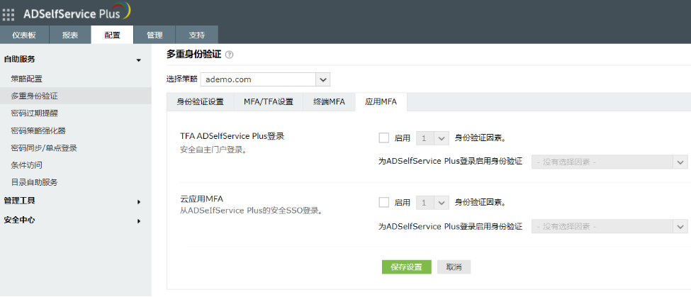Open the apps grid icon
This screenshot has width=691, height=297.
tap(9, 15)
